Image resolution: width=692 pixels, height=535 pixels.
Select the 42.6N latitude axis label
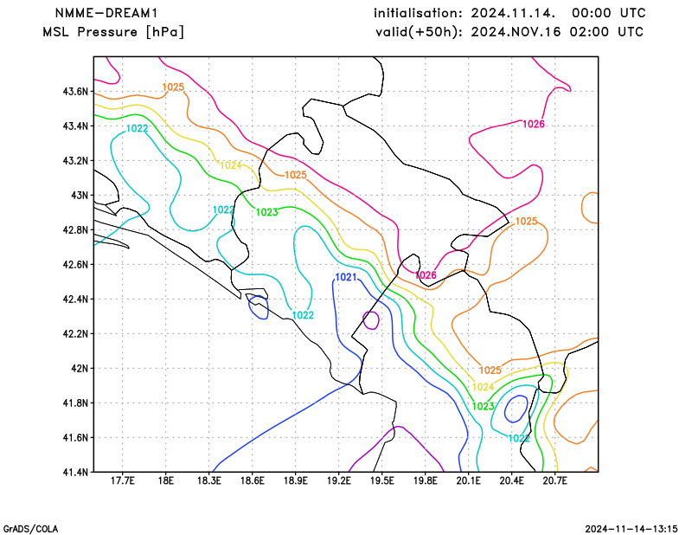tap(75, 264)
